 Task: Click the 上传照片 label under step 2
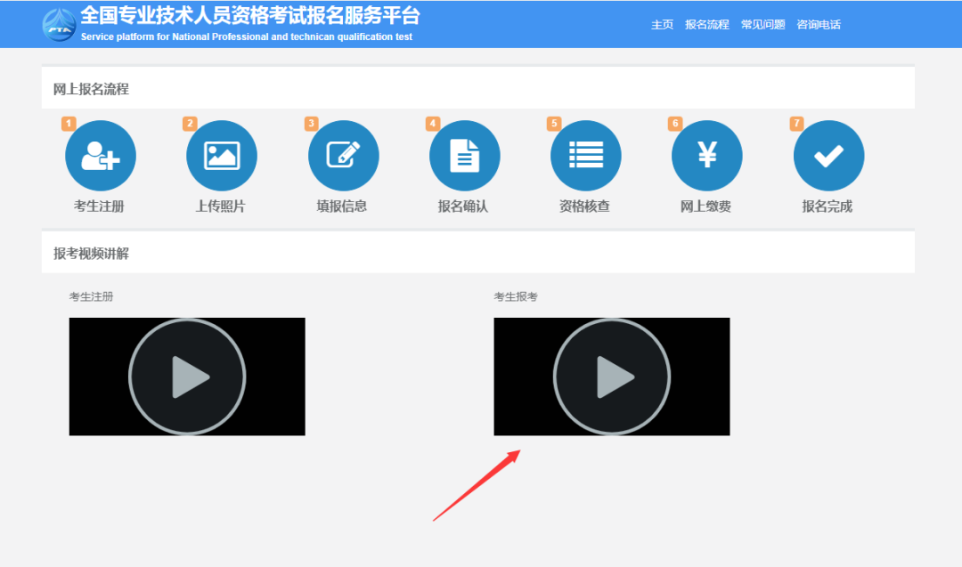[220, 207]
